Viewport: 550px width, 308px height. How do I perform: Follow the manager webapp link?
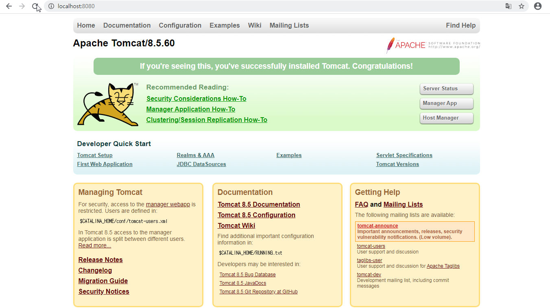tap(168, 204)
